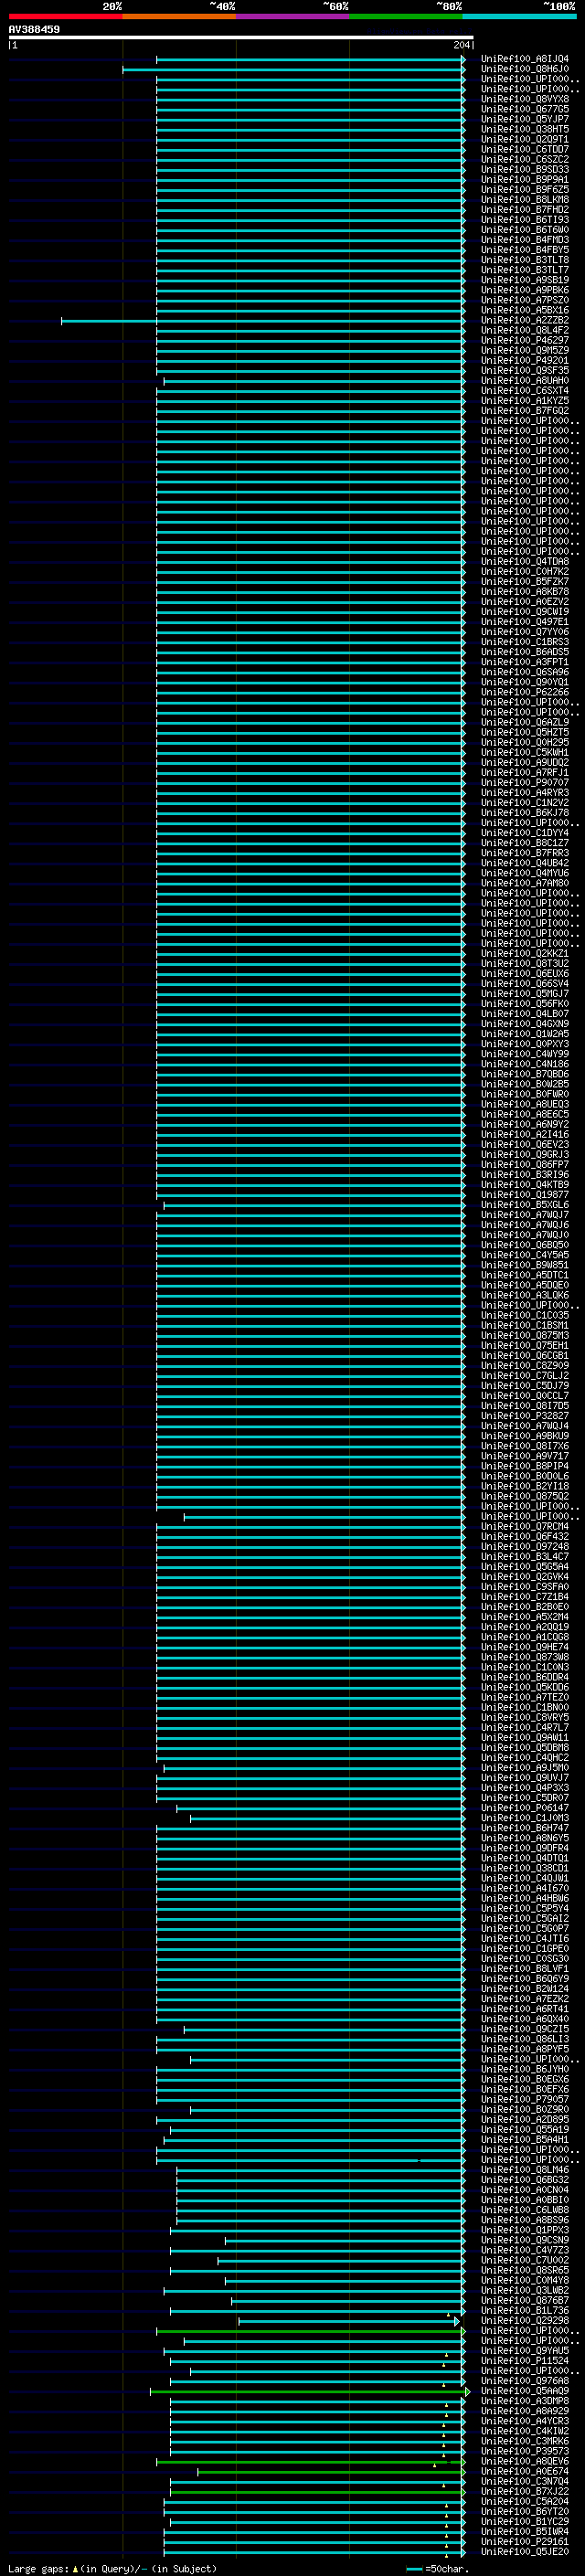585x2576 pixels.
Task: Open the UniRef100_A8QEV6 hit label
Action: pos(525,2461)
